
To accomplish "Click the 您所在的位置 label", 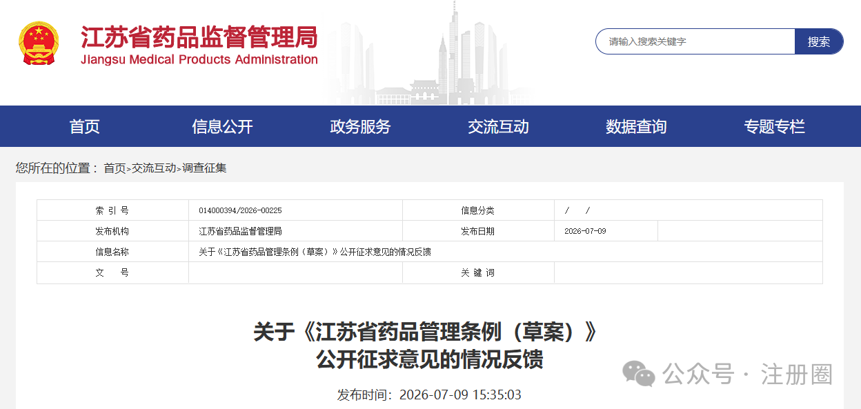I will (57, 168).
